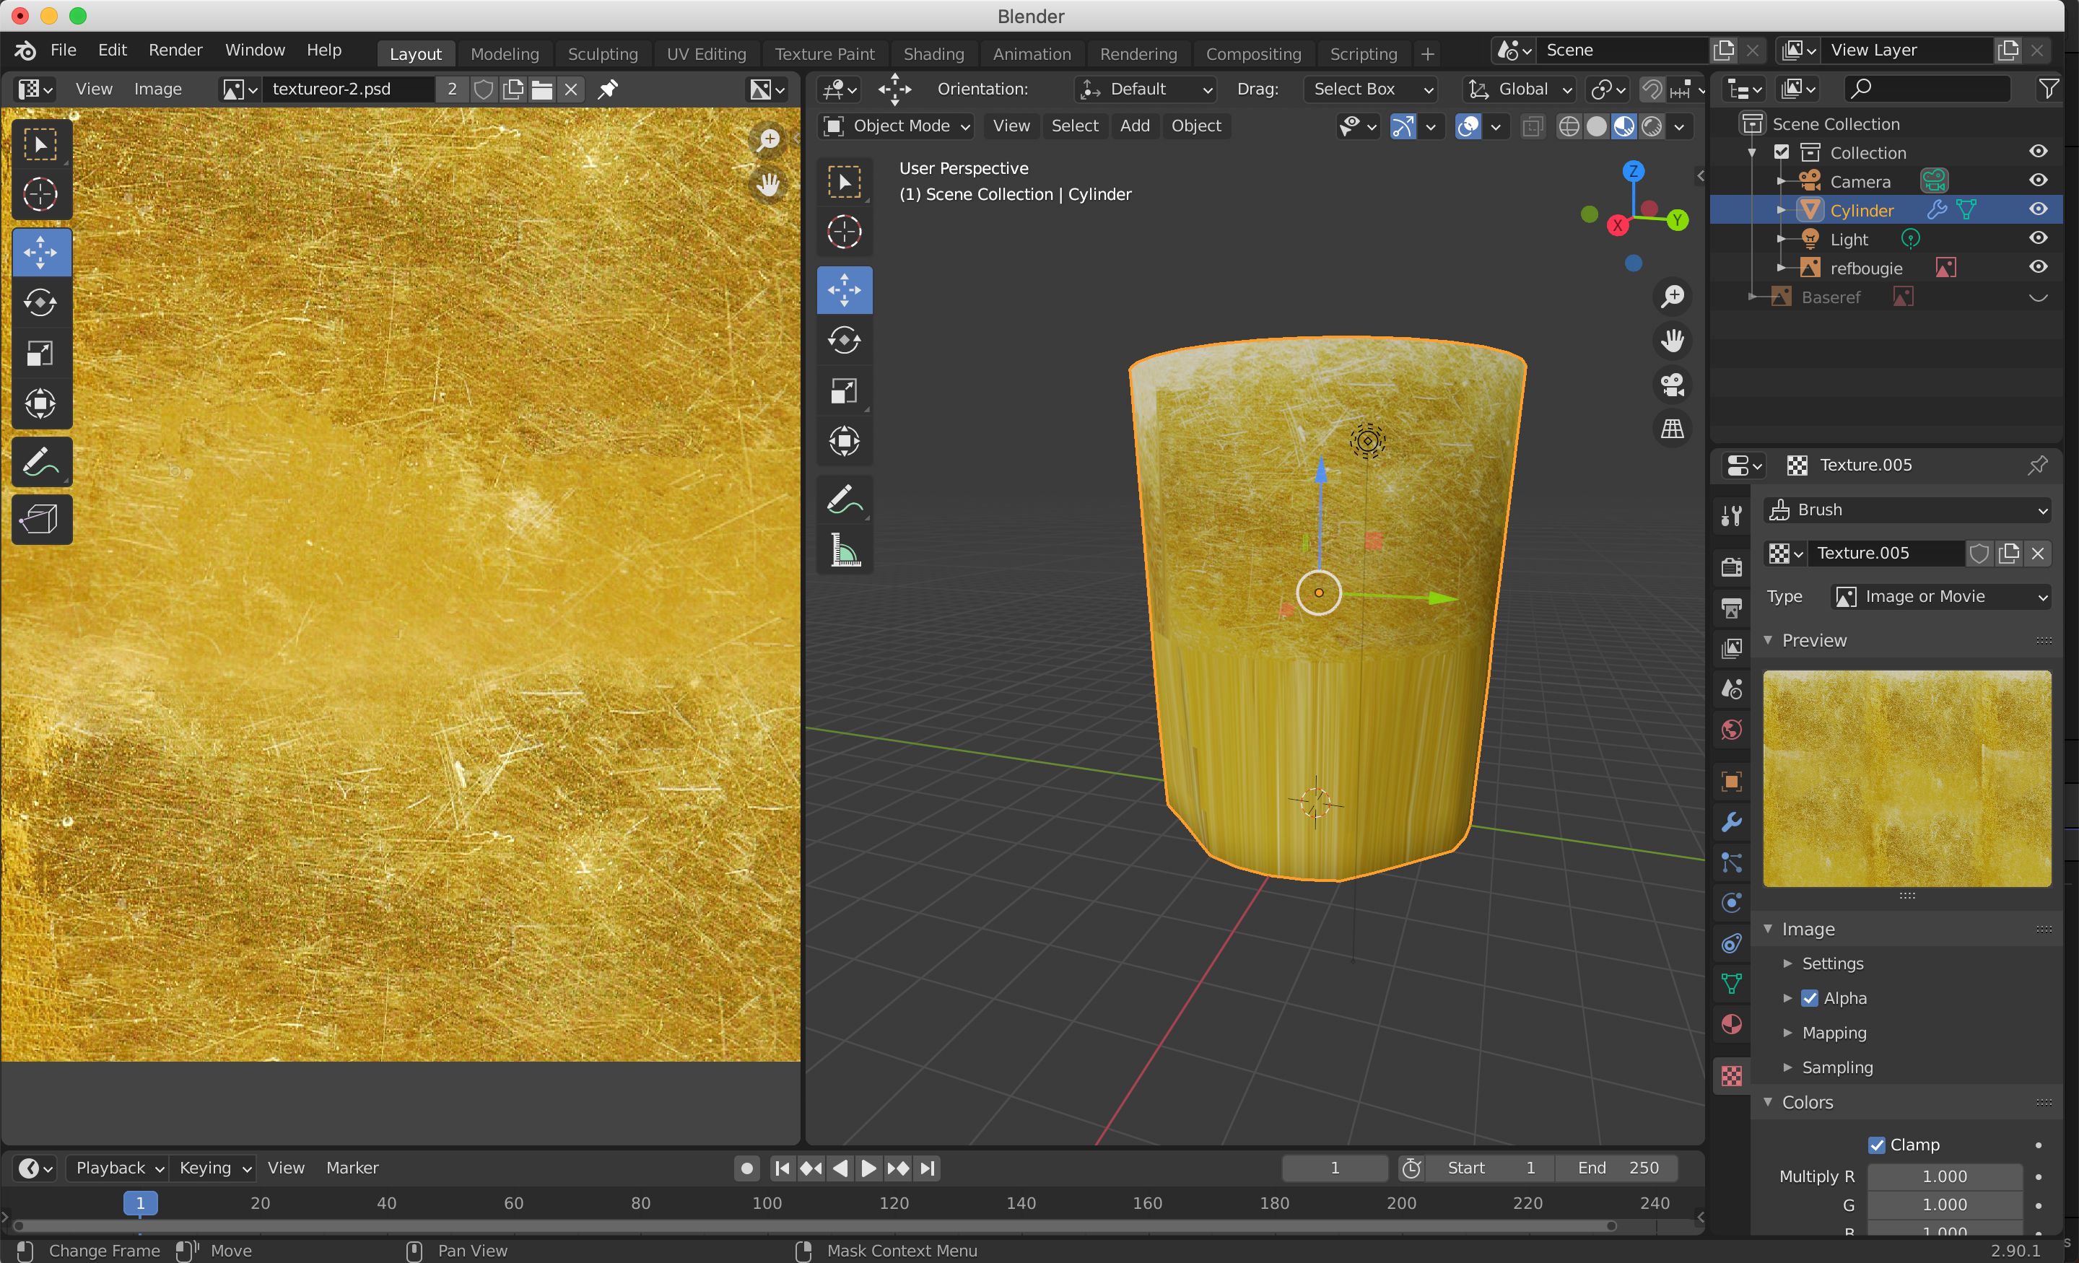Open the Object Data properties tab
The image size is (2079, 1263).
click(x=1730, y=983)
